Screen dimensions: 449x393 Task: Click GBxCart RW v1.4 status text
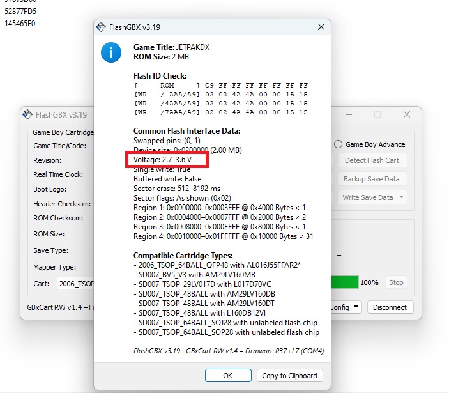click(60, 307)
